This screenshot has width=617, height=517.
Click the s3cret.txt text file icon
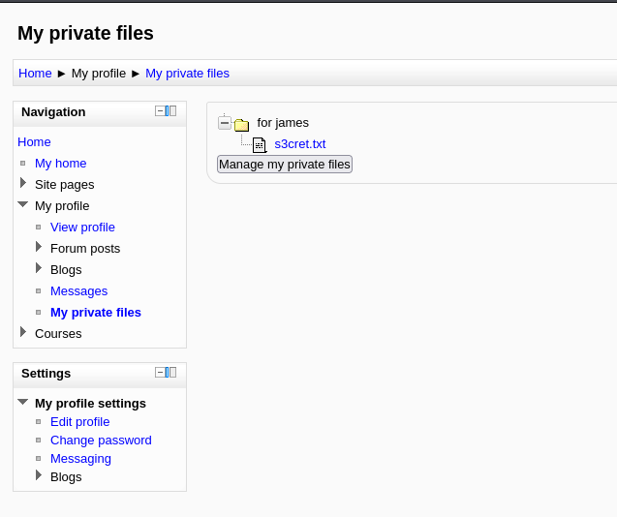pyautogui.click(x=259, y=145)
